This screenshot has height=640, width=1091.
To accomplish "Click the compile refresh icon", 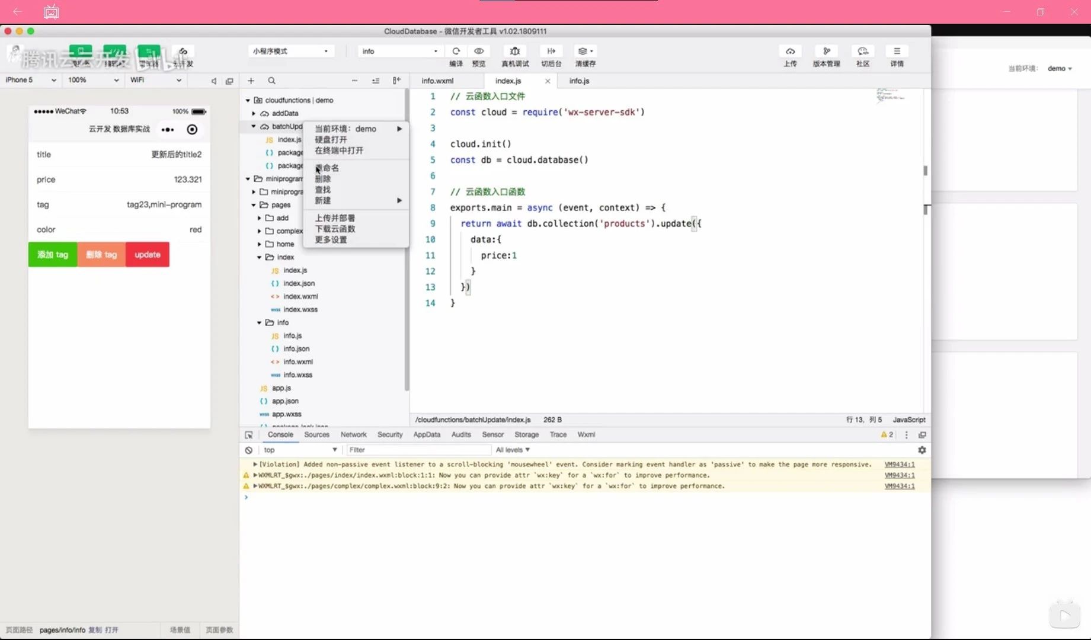I will click(456, 51).
